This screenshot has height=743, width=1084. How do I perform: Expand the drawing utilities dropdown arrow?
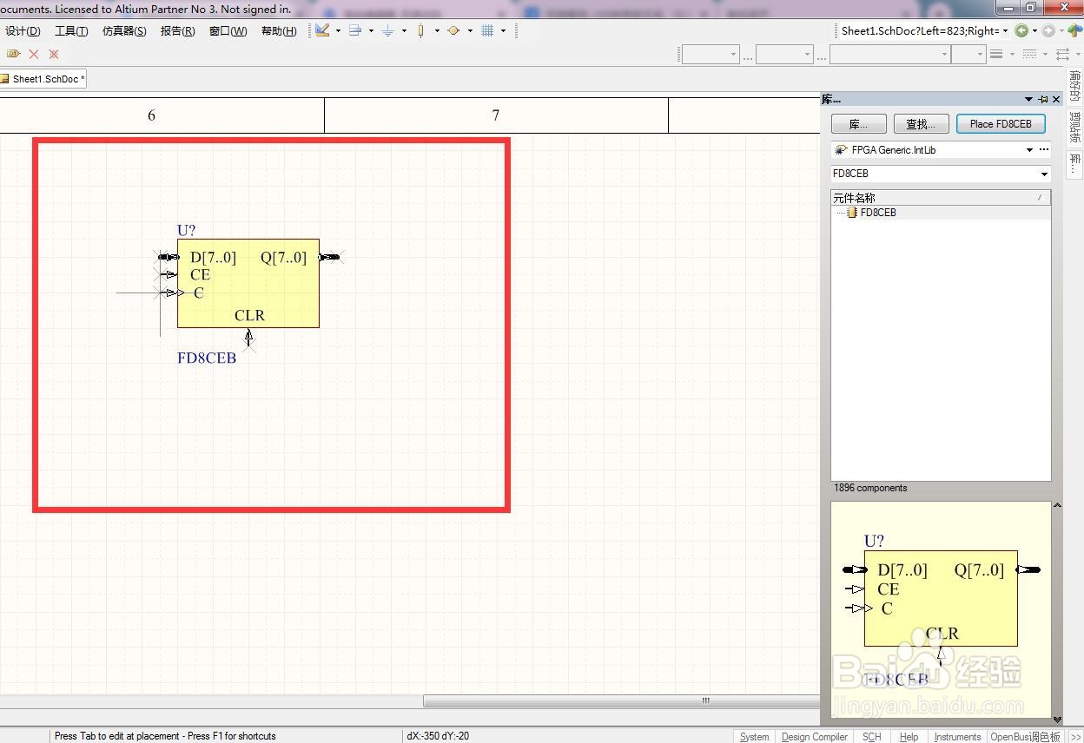[x=338, y=30]
